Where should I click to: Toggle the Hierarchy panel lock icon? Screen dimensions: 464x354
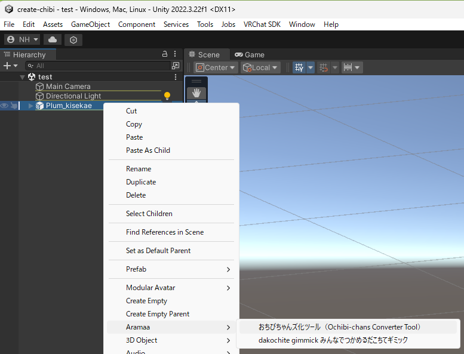tap(165, 54)
